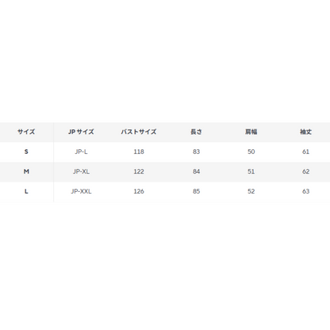Image resolution: width=330 pixels, height=330 pixels.
Task: Click the 肩幅 column header
Action: point(251,132)
